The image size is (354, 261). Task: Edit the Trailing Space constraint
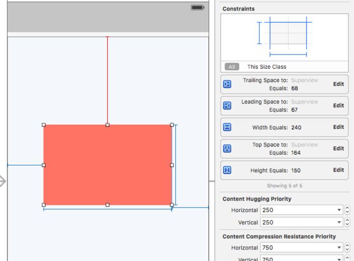338,84
